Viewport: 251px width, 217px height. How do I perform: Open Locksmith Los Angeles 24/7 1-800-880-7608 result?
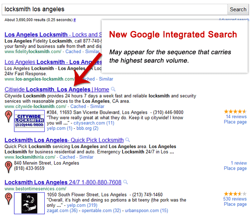point(63,182)
